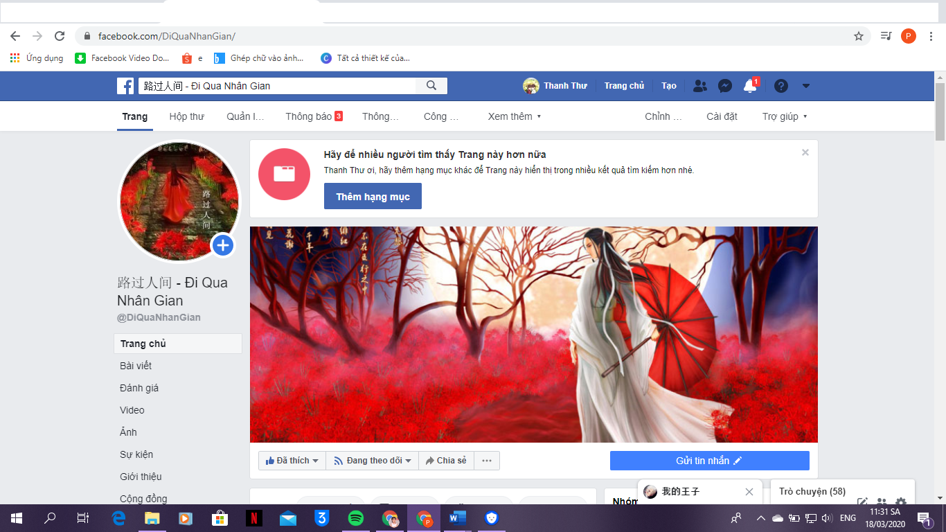
Task: Open the account dropdown arrow in blue bar
Action: (805, 86)
